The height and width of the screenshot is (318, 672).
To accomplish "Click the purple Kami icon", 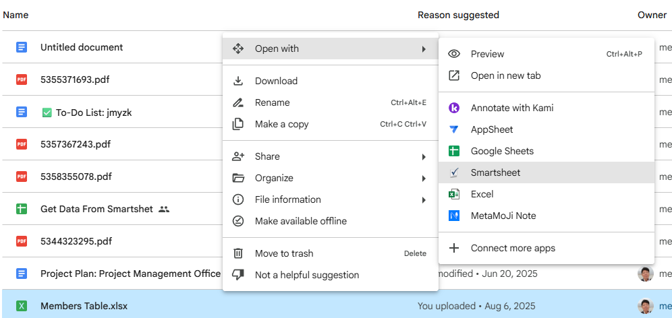I will pyautogui.click(x=454, y=108).
